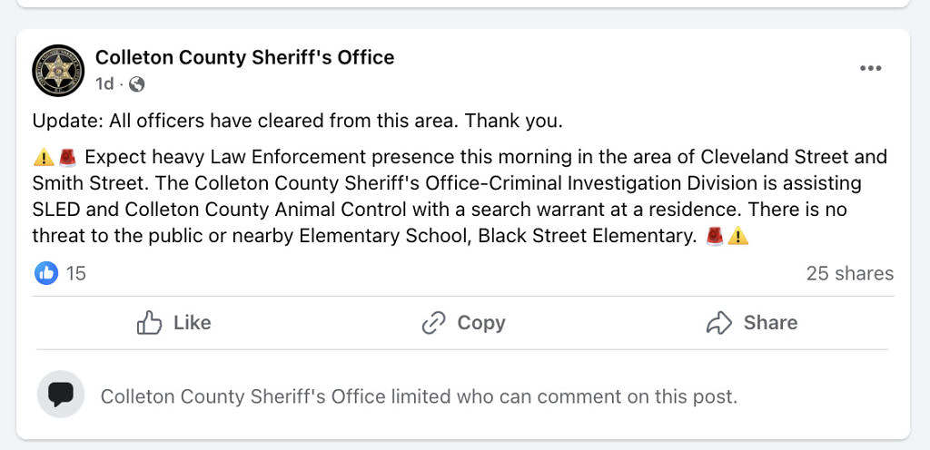Click the thumbs-up outline icon in action bar
Screen dimensions: 930x450
click(x=149, y=323)
